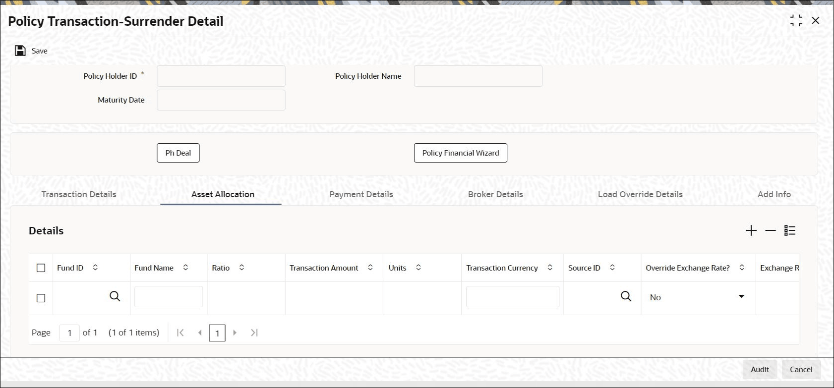The width and height of the screenshot is (834, 388).
Task: Launch the Policy Financial Wizard
Action: click(x=461, y=153)
